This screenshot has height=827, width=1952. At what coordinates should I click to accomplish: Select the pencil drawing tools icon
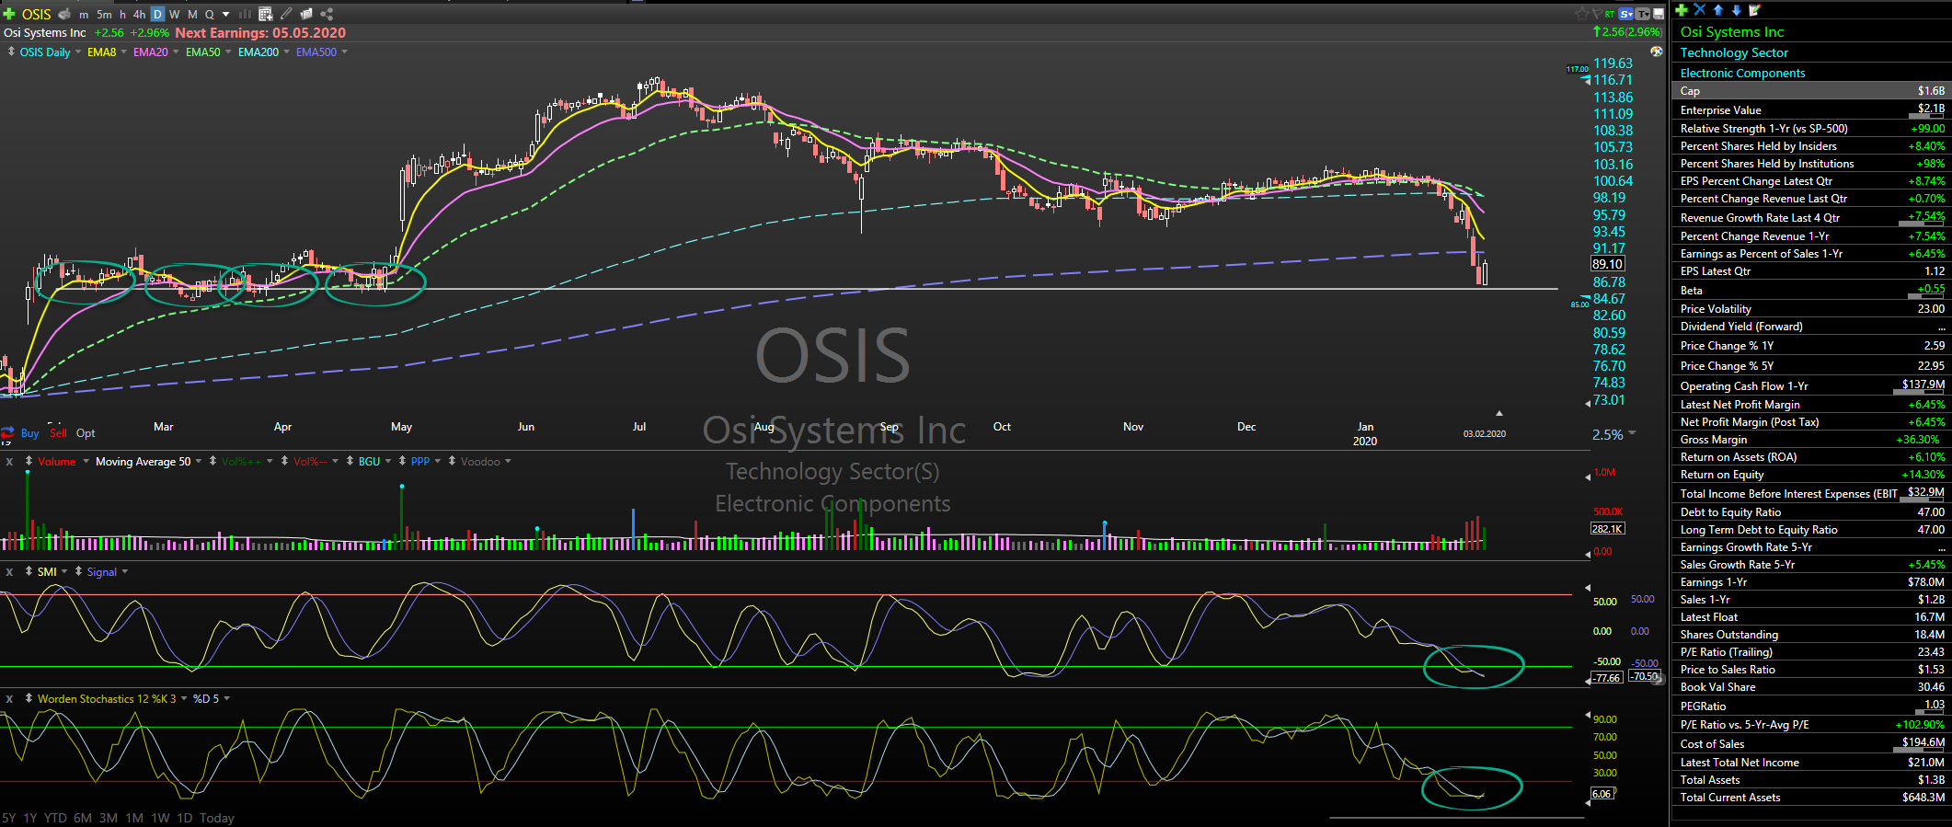pyautogui.click(x=286, y=14)
